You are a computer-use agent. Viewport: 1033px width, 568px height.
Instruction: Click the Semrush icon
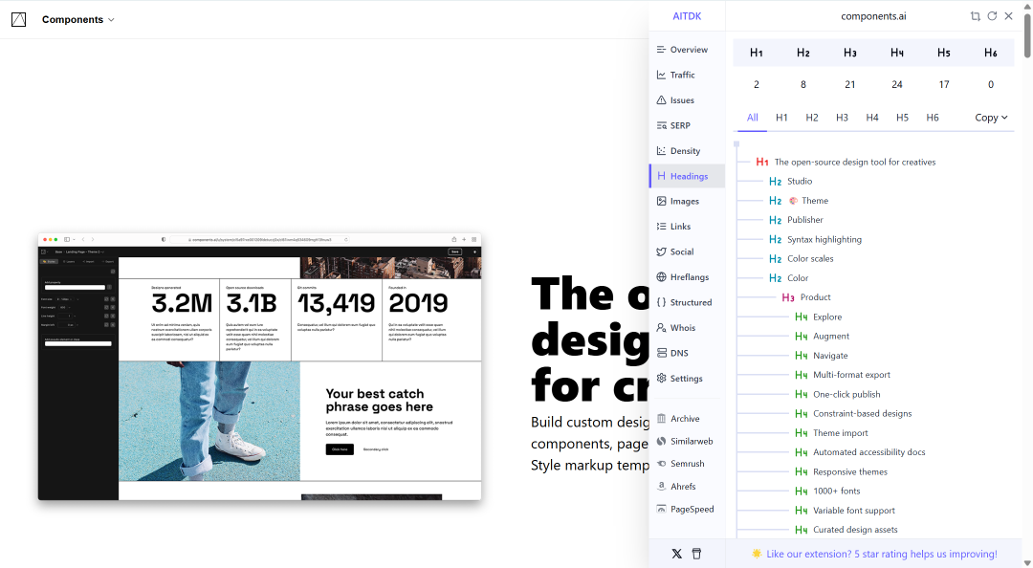point(662,463)
